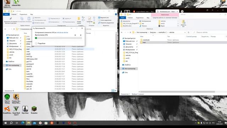227x128 pixels.
Task: Click Вставить icon in left window ribbon
Action: tap(29, 20)
